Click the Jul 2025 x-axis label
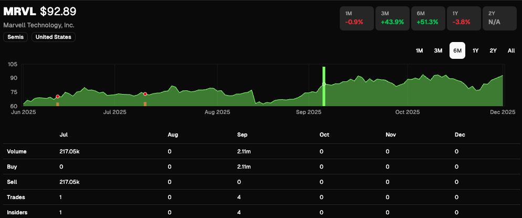The image size is (522, 218). (x=114, y=112)
